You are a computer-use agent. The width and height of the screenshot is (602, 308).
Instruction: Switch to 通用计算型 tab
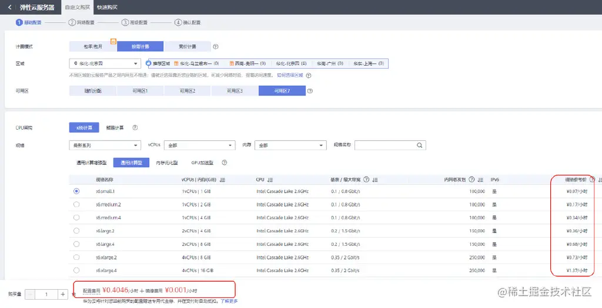(131, 163)
